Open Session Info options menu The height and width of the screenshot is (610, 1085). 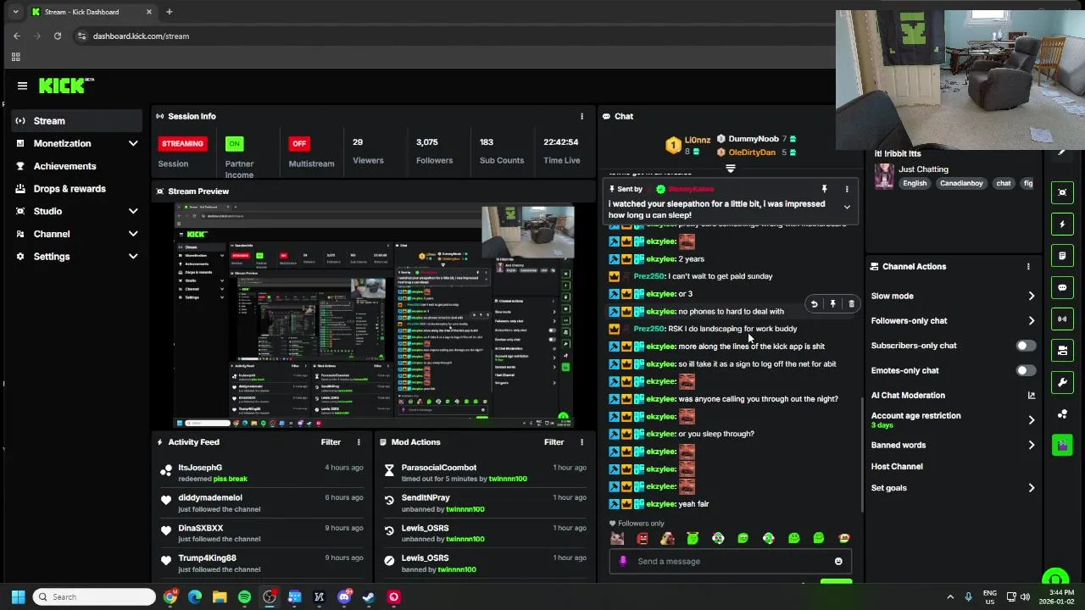tap(581, 116)
